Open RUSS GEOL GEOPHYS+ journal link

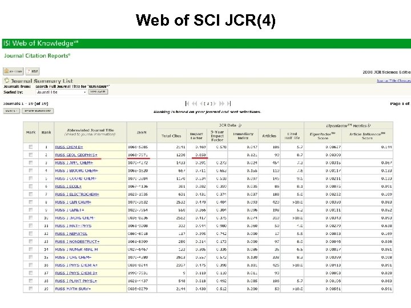[x=76, y=155]
